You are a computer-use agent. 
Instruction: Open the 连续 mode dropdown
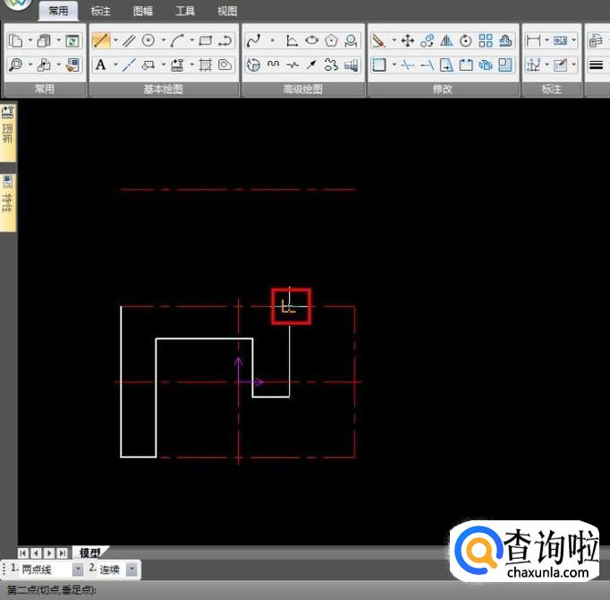tap(132, 570)
